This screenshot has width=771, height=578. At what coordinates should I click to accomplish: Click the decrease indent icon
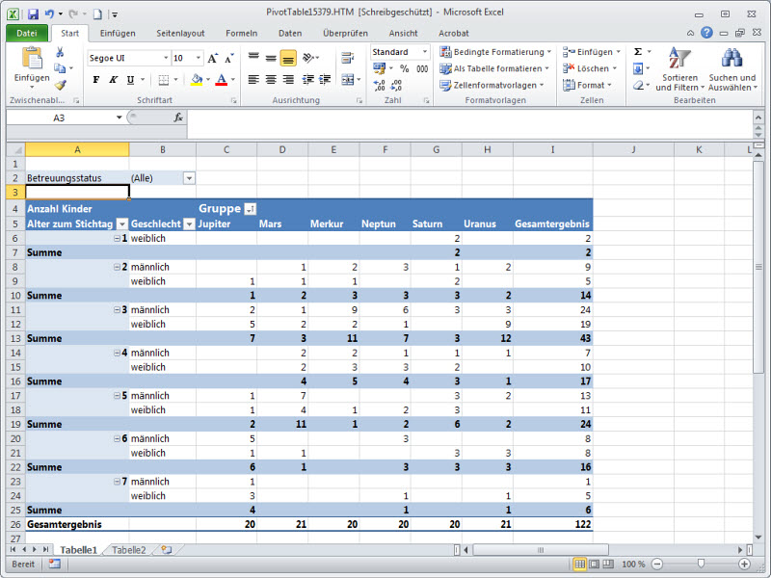[307, 80]
